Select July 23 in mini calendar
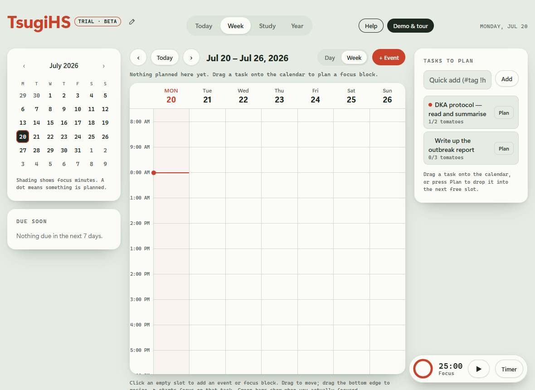 [x=64, y=136]
